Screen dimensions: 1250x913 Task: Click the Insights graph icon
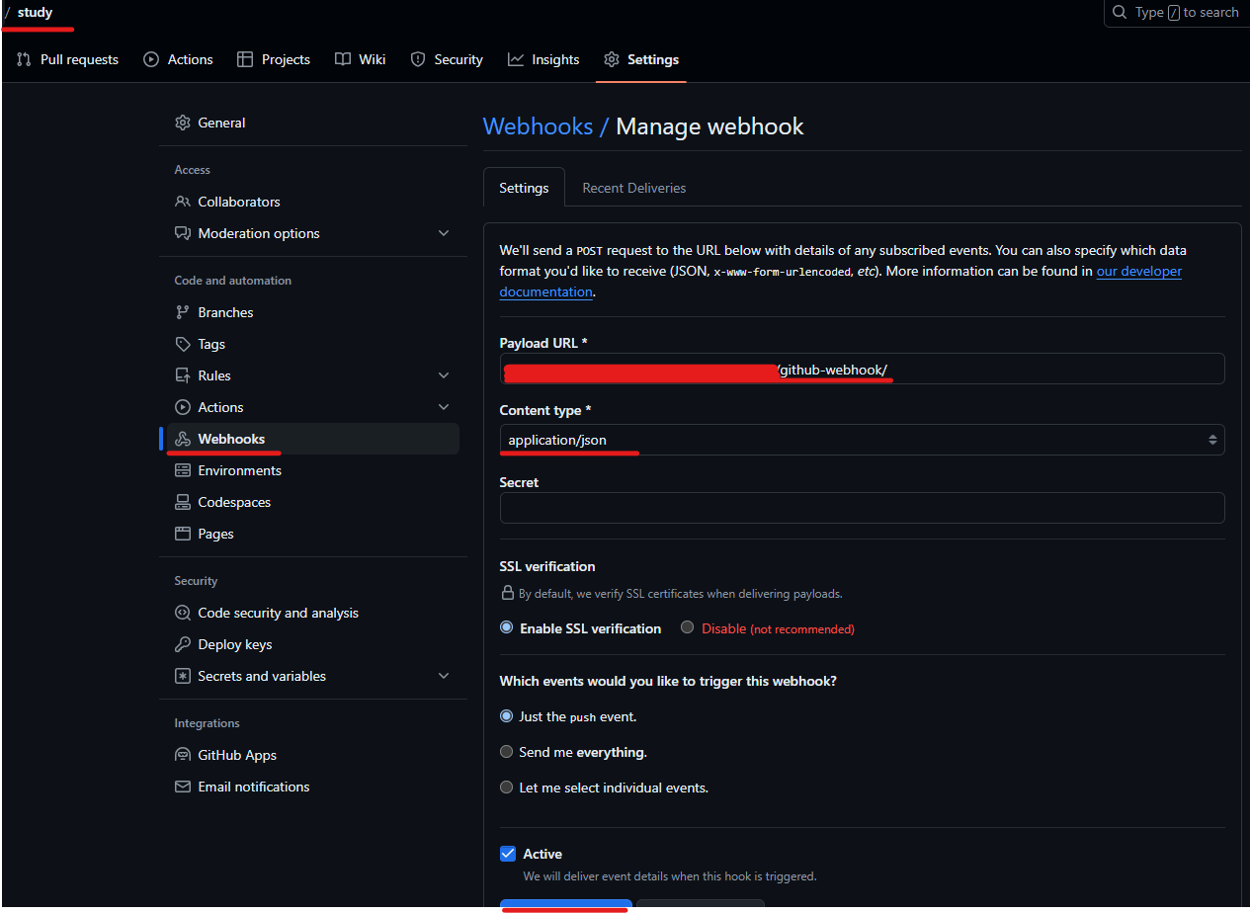click(x=516, y=59)
